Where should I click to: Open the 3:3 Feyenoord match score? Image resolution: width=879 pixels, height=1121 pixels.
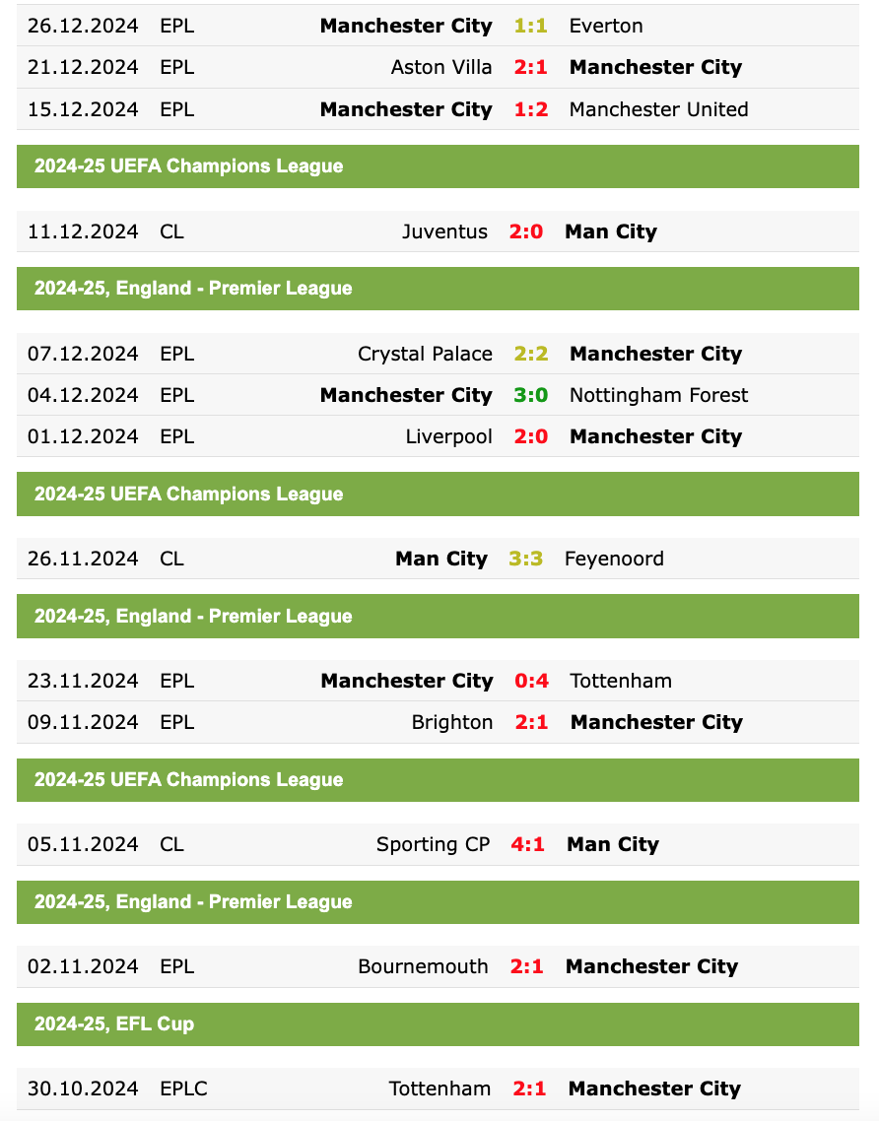[x=525, y=560]
